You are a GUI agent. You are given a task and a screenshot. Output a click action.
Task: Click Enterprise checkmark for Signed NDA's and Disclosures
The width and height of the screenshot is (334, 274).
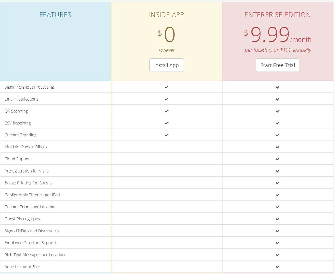tap(278, 231)
